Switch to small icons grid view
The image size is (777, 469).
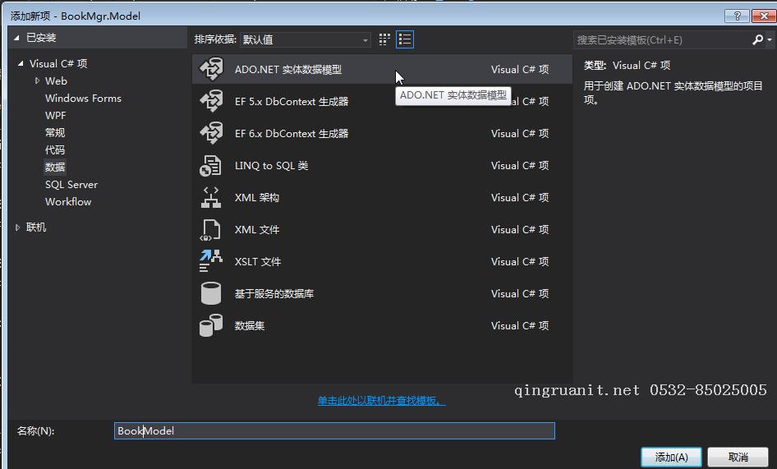point(384,39)
